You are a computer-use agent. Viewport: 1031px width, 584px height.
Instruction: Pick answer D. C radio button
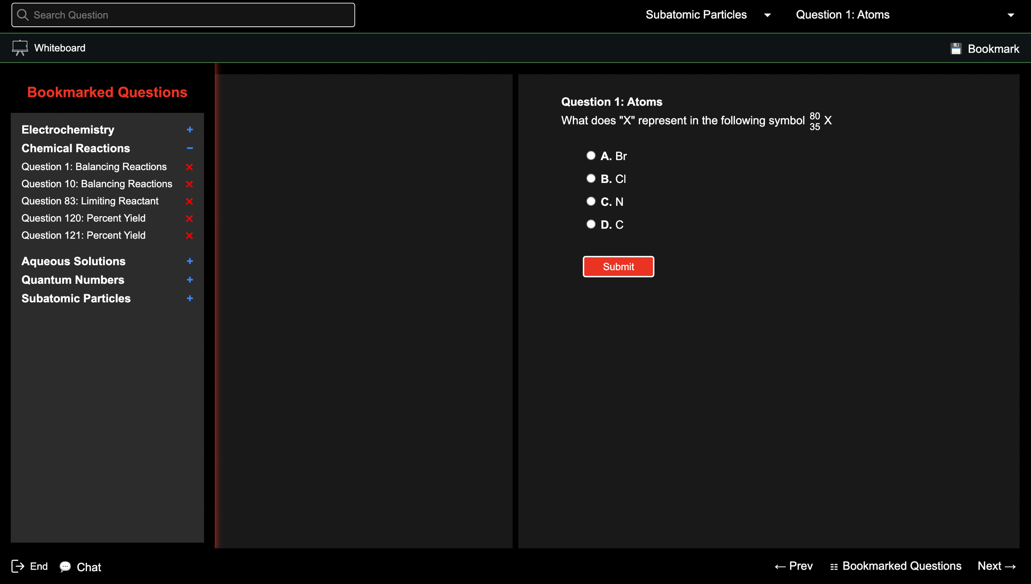tap(591, 224)
